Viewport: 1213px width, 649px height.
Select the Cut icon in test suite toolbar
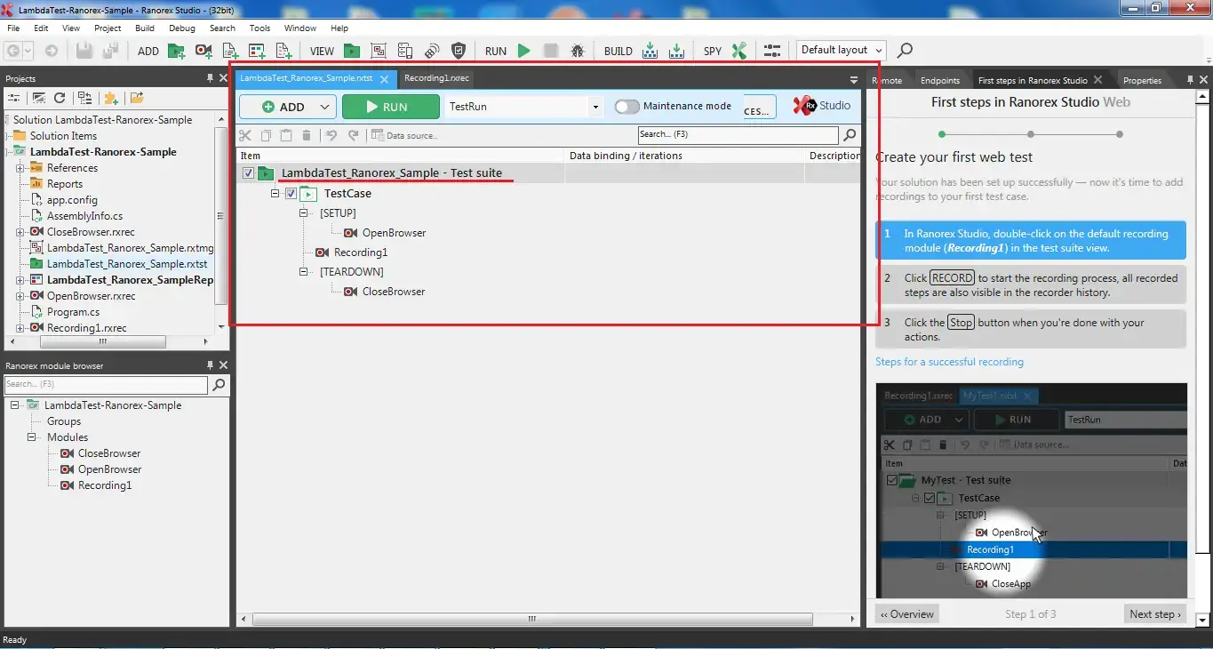[x=246, y=135]
